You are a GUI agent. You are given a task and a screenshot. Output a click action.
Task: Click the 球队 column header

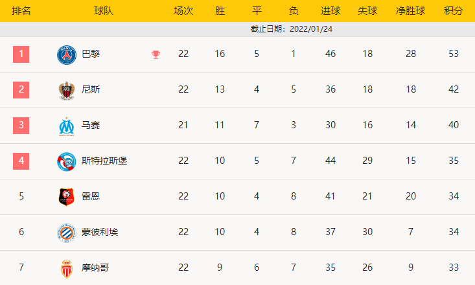tap(104, 11)
